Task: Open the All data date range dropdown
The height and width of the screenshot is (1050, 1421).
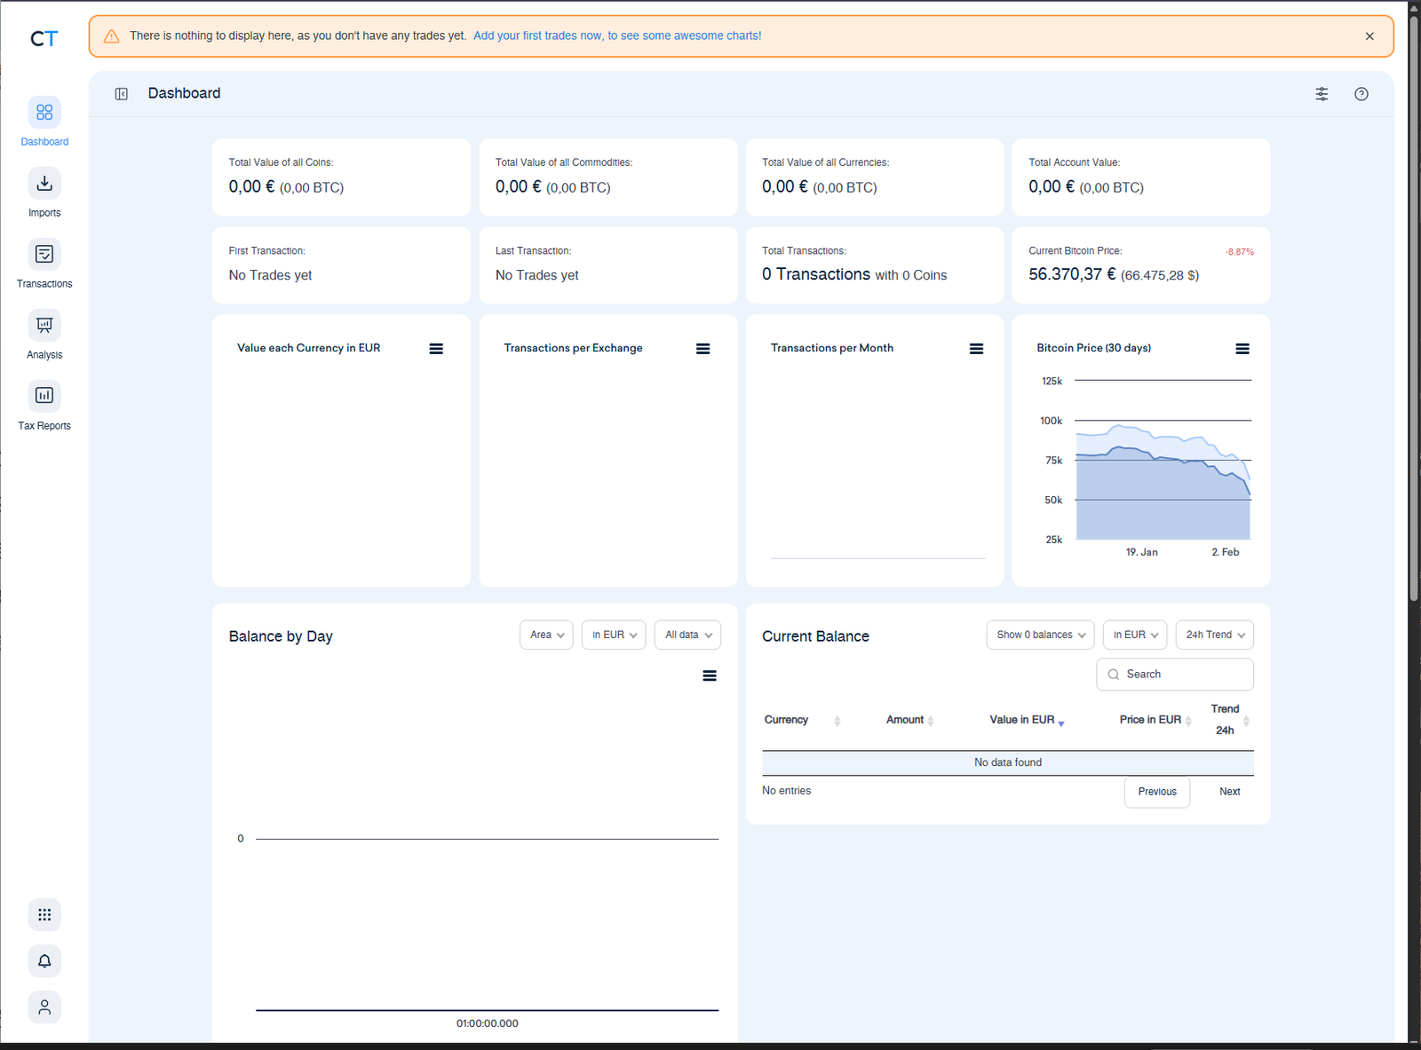Action: (687, 635)
